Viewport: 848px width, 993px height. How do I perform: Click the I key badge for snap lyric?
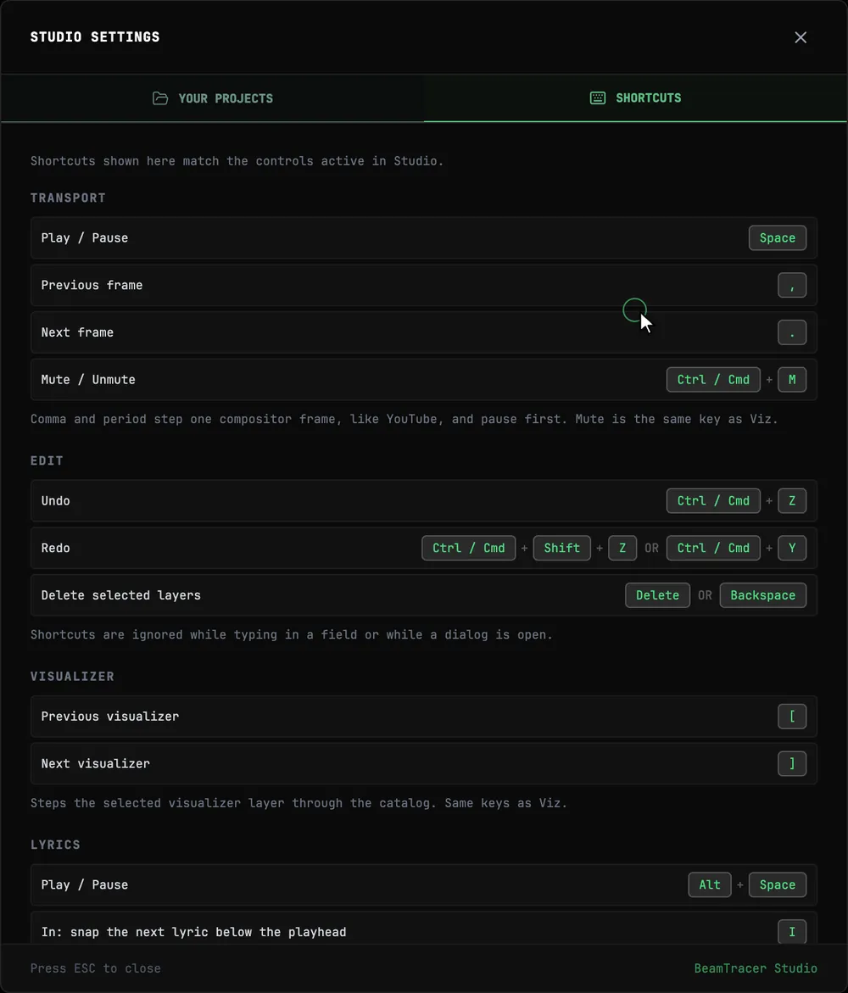[x=792, y=932]
